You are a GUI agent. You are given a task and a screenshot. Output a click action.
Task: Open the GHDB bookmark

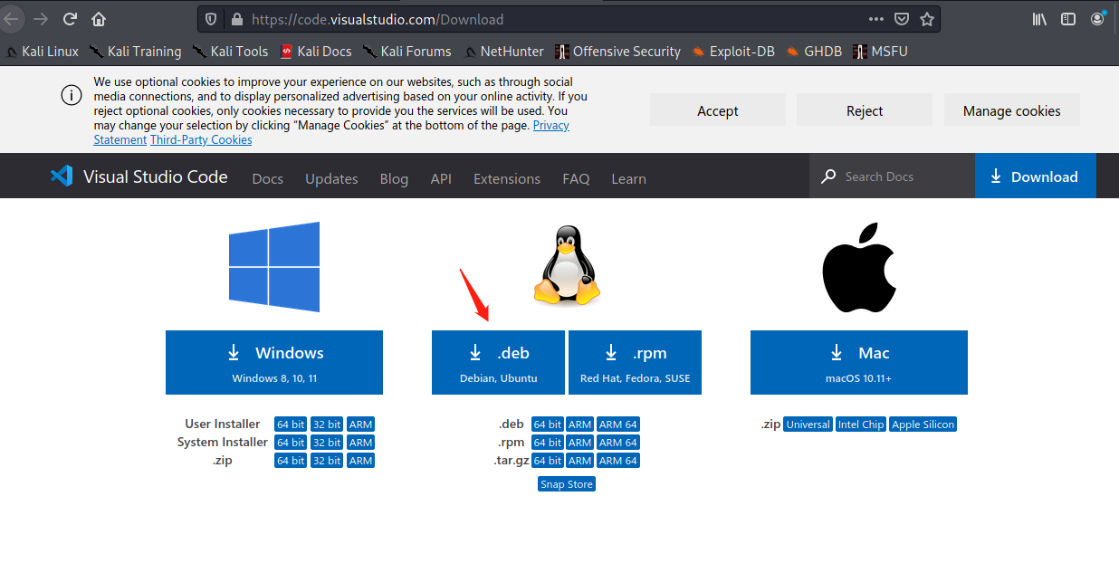point(814,52)
